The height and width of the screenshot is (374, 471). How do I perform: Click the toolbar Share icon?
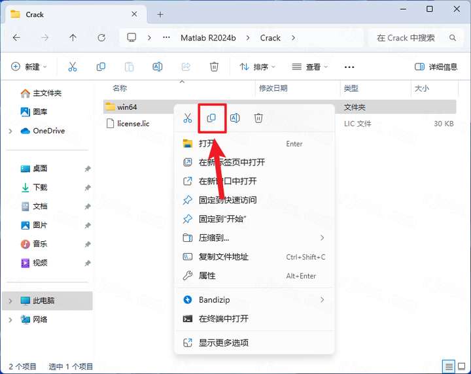(x=186, y=67)
